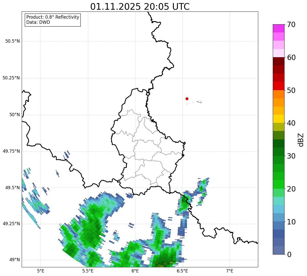This screenshot has height=276, width=307.
Task: Click the '50.5°N' latitude label
Action: point(13,41)
